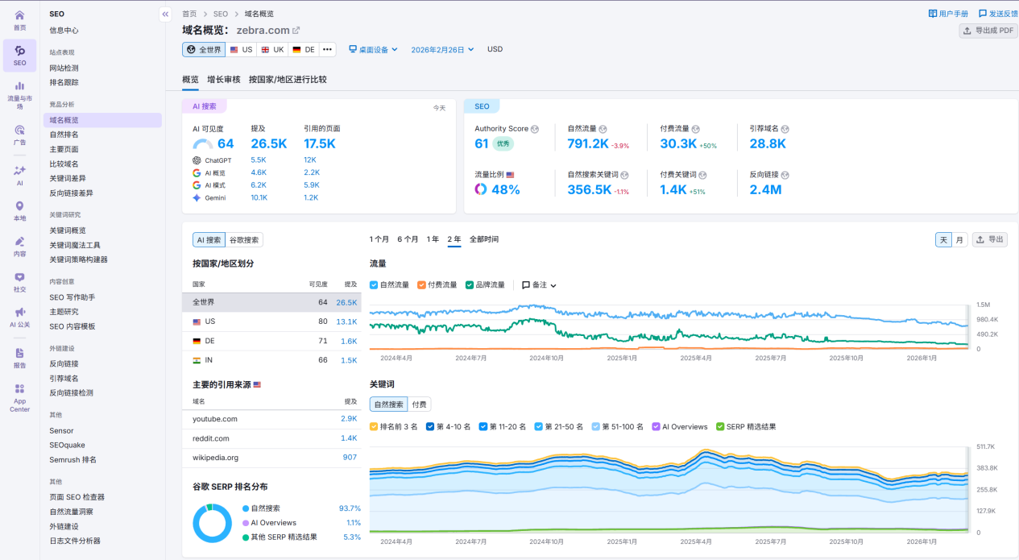Screen dimensions: 1019x560
Task: Open youtube.com citation source row
Action: [271, 419]
